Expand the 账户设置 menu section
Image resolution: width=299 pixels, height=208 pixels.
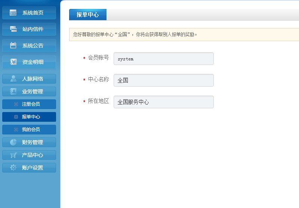tap(29, 168)
